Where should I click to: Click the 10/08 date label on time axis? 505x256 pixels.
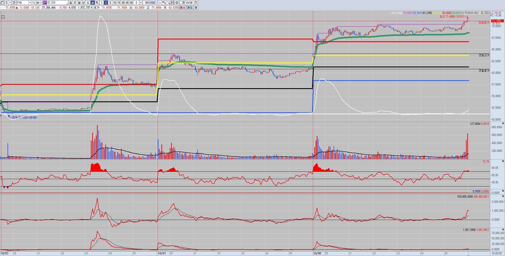(317, 253)
